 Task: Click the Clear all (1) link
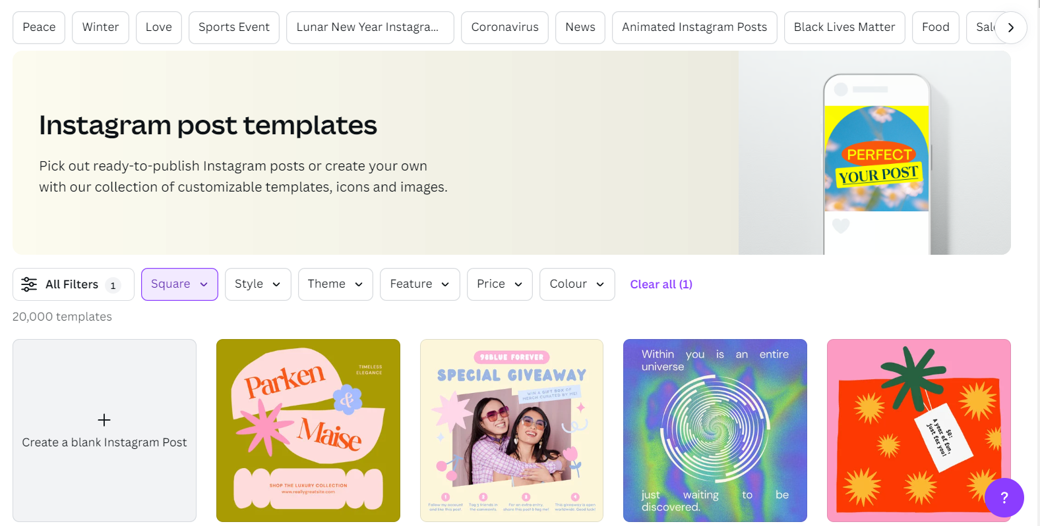[661, 284]
